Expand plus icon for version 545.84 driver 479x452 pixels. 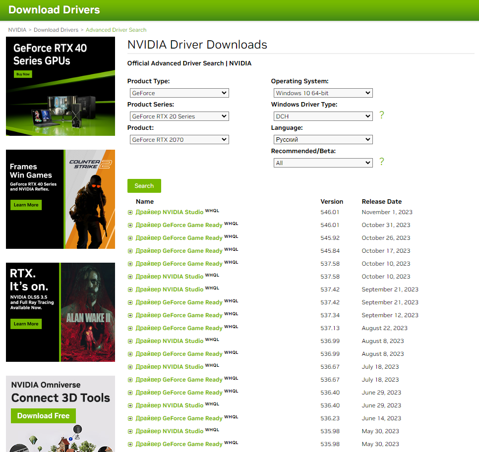(x=130, y=251)
